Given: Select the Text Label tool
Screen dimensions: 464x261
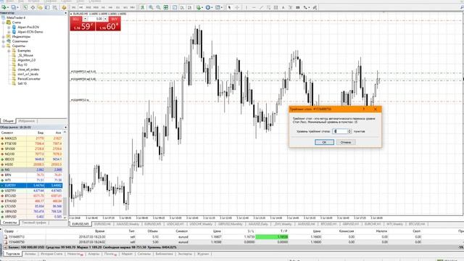Looking at the screenshot, I should (x=290, y=7).
